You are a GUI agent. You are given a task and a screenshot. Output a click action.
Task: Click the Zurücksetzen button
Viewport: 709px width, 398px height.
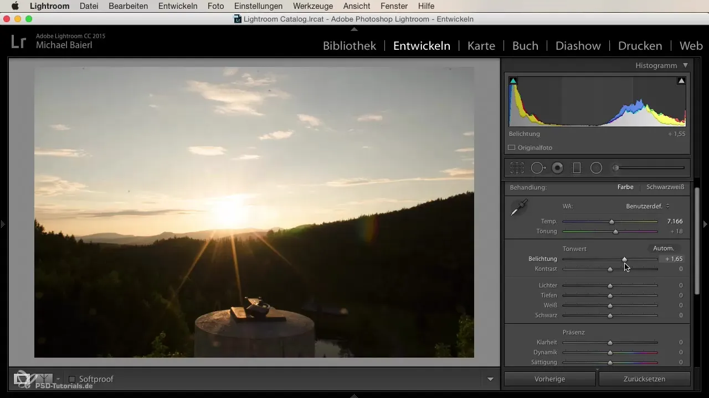pos(644,379)
